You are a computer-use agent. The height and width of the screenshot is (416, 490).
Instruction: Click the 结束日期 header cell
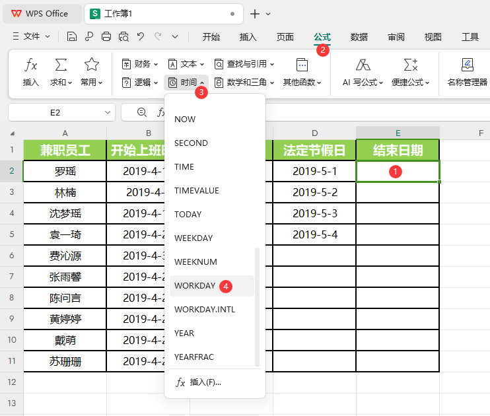click(x=398, y=151)
